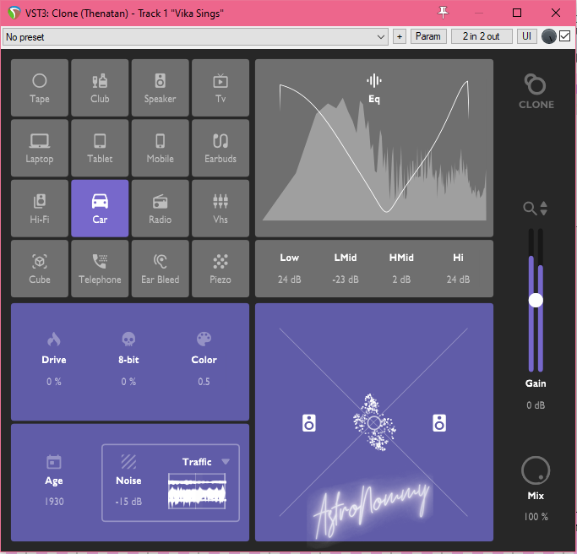Choose the Cube device preset
The image size is (577, 554).
40,269
